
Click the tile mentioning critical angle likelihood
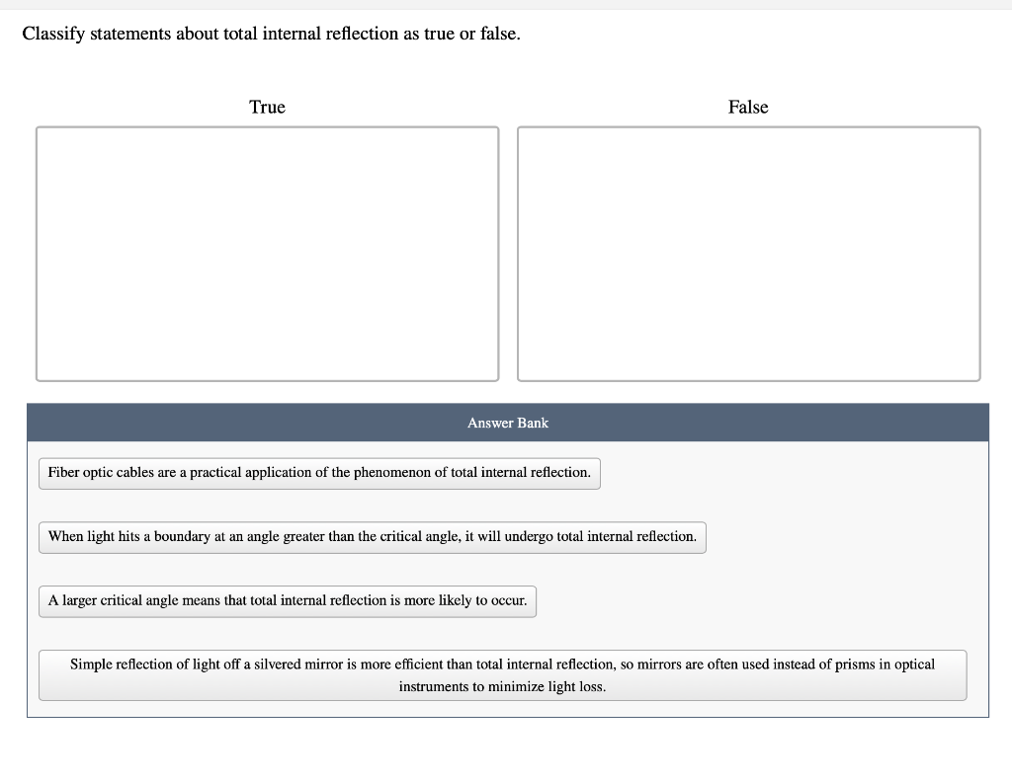[287, 600]
